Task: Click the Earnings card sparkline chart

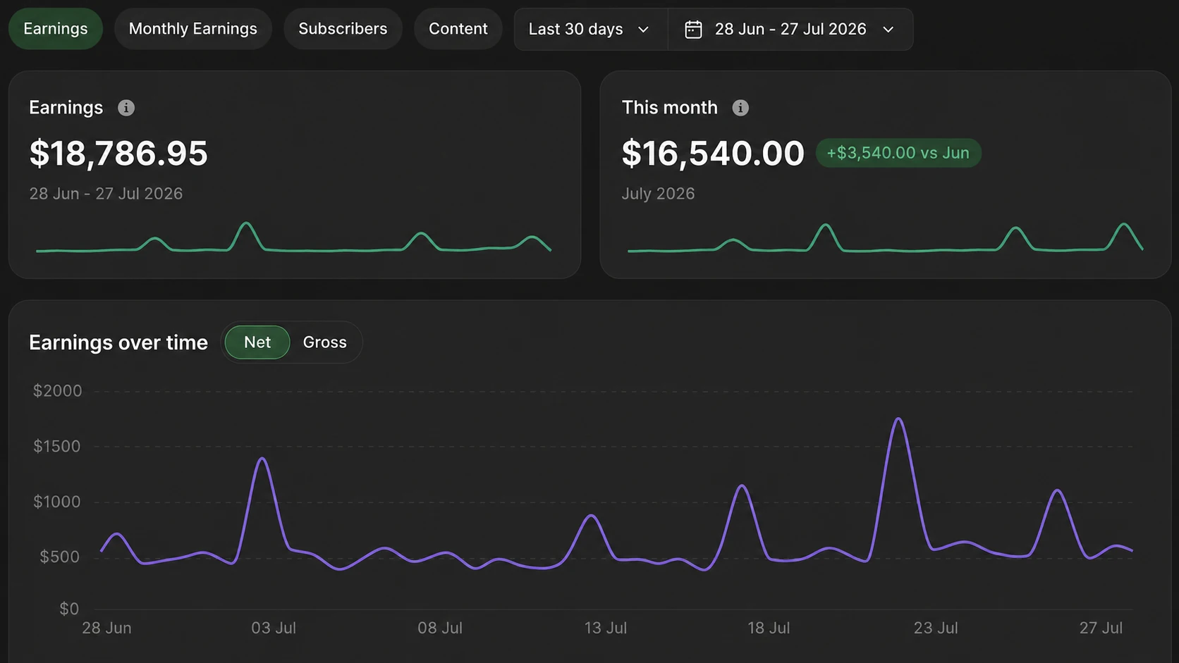Action: point(293,237)
